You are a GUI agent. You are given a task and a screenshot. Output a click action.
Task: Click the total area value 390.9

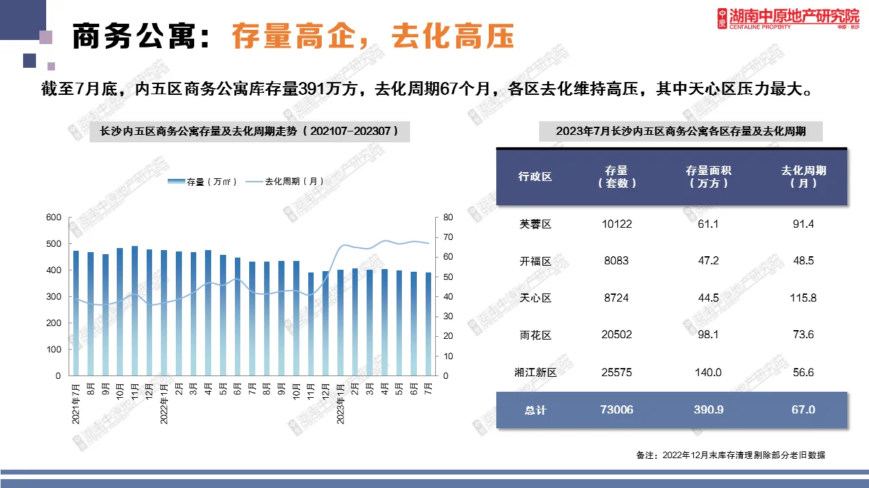pyautogui.click(x=708, y=409)
